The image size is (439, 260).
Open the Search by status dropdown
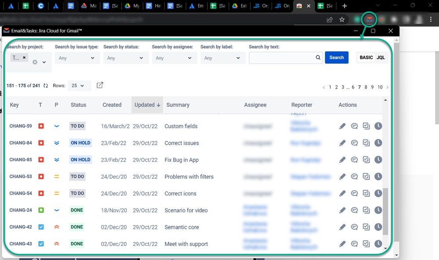126,58
